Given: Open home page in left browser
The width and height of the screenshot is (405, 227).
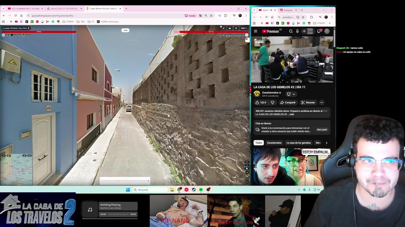Looking at the screenshot, I should coord(21,15).
